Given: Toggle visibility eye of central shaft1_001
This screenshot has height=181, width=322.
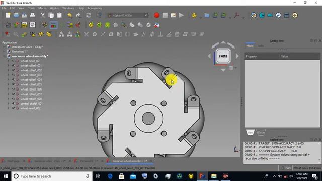Looking at the screenshot, I should [x=14, y=104].
